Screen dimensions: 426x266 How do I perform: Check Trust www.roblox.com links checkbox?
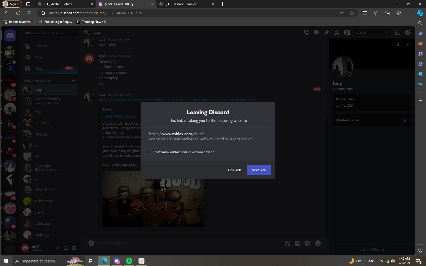(x=148, y=152)
